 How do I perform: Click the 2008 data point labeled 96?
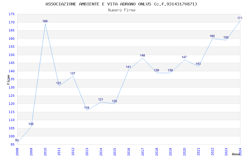coord(17,140)
